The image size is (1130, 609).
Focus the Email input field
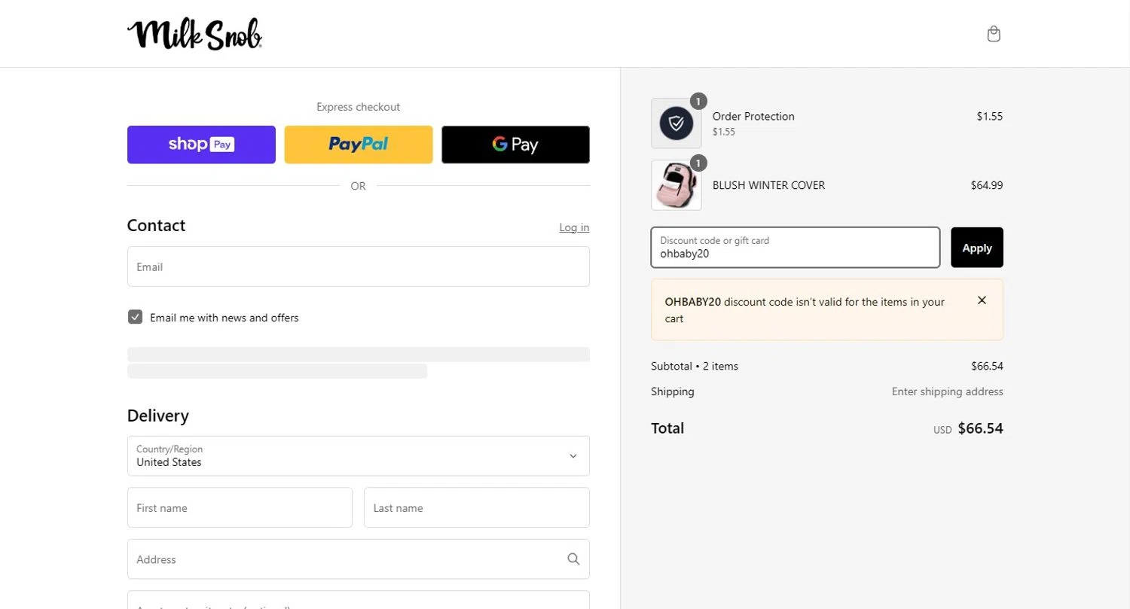pos(359,266)
